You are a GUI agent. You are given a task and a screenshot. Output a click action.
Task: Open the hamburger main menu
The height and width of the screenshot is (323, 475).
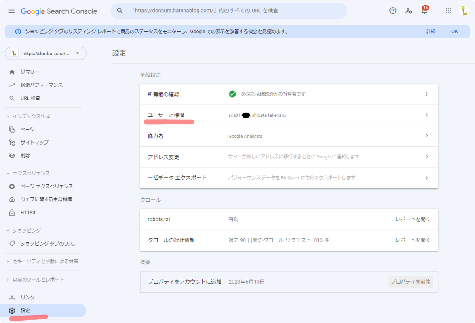(x=11, y=11)
